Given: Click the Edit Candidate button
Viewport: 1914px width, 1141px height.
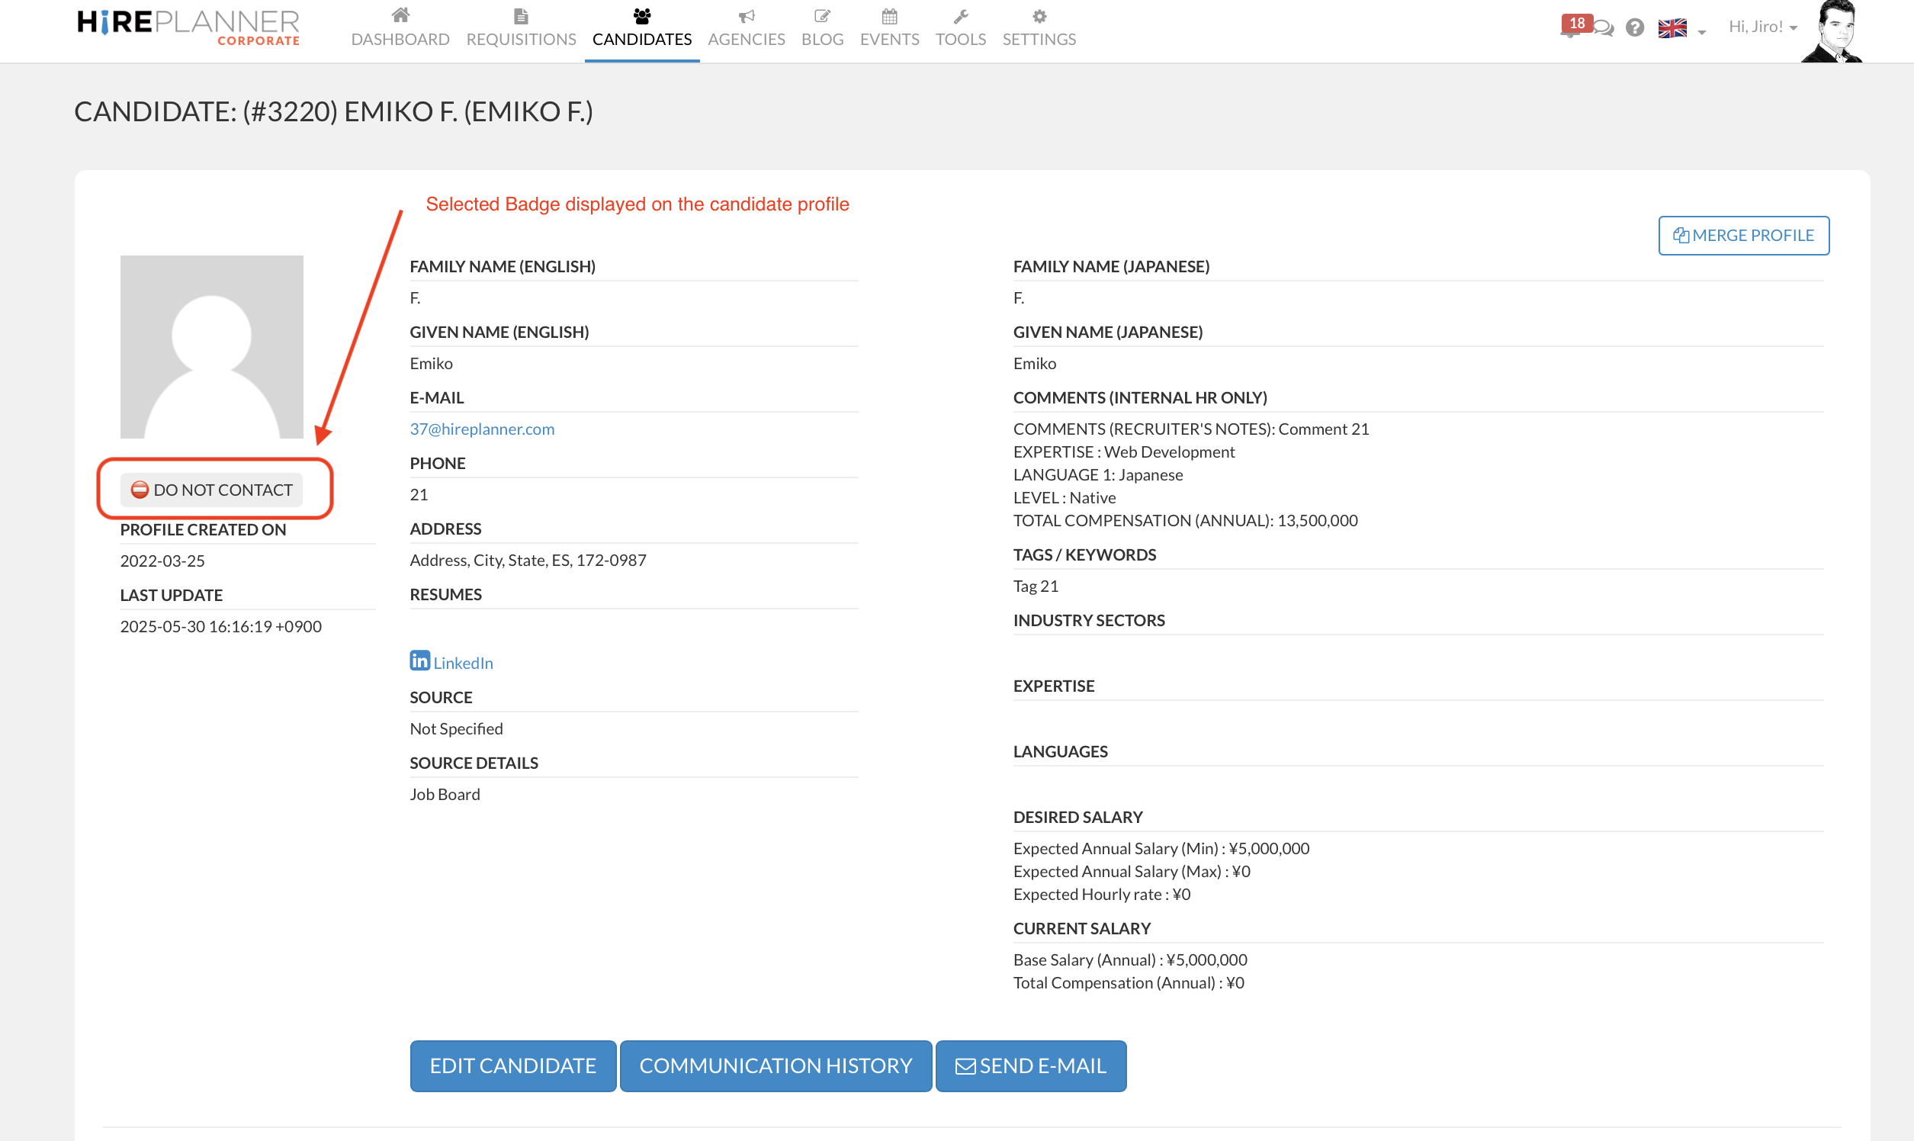Looking at the screenshot, I should point(512,1065).
